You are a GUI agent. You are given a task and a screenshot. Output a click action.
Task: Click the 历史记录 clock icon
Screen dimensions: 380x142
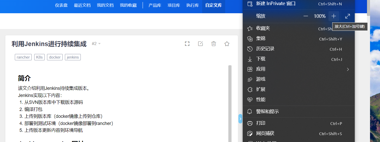click(250, 49)
